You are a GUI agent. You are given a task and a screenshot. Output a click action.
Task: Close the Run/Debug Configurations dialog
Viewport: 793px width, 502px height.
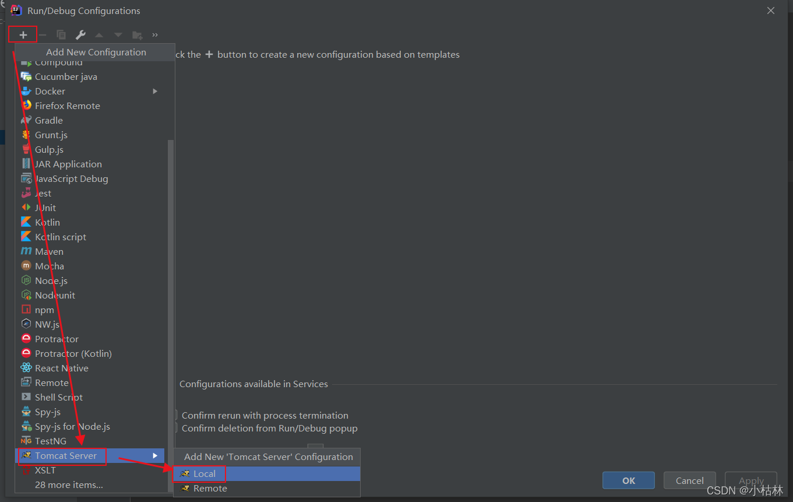pos(771,10)
